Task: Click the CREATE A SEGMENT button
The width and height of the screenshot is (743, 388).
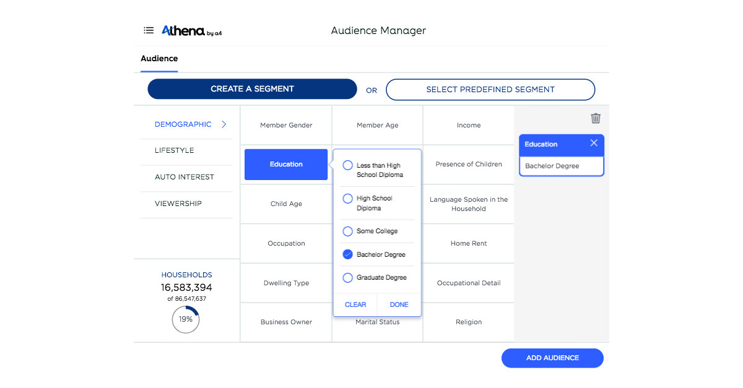Action: (251, 89)
